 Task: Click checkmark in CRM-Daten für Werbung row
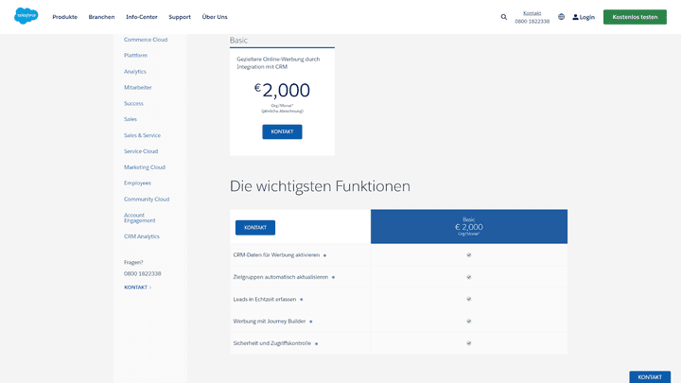click(468, 255)
